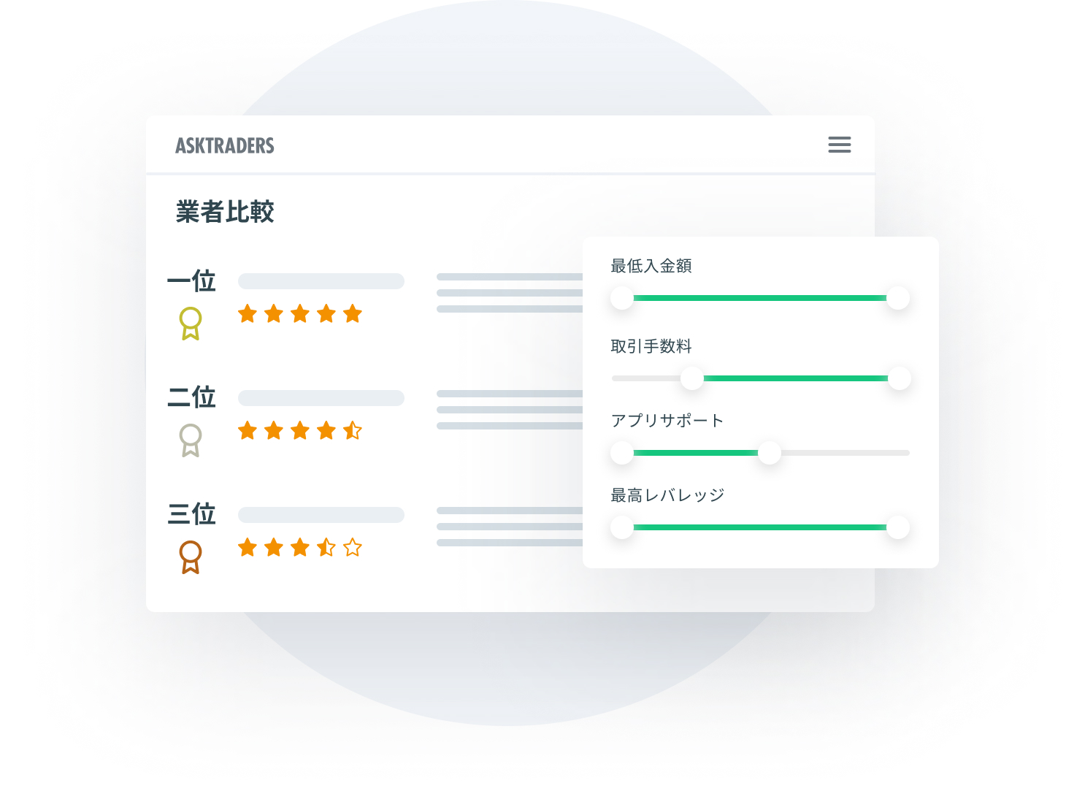This screenshot has height=802, width=1085.
Task: Click the left handle of 最低入金額 slider
Action: [x=622, y=298]
